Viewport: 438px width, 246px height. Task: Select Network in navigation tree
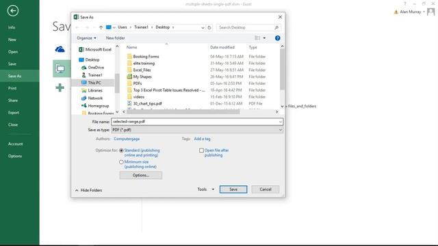[92, 98]
